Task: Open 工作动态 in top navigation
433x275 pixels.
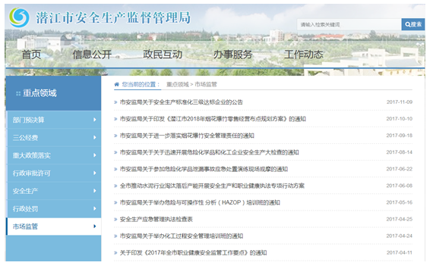Action: [x=304, y=55]
